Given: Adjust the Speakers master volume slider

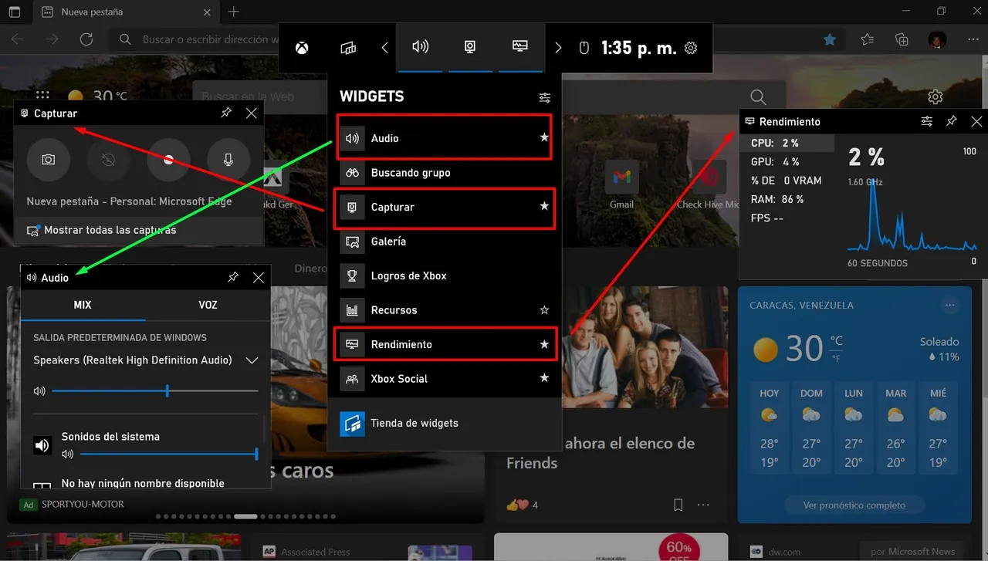Looking at the screenshot, I should point(155,391).
